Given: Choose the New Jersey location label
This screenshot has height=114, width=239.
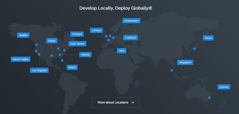Looking at the screenshot, I should [77, 44].
